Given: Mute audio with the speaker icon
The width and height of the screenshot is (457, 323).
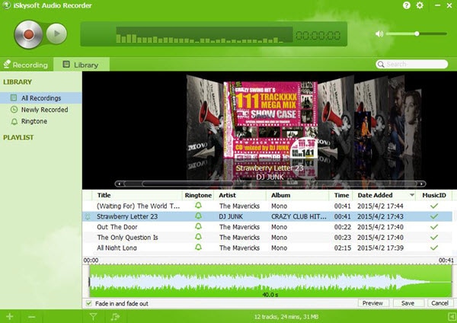Looking at the screenshot, I should coord(379,34).
